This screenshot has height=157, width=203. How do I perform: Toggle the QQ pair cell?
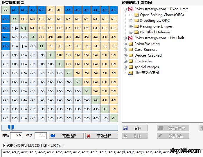[24, 28]
